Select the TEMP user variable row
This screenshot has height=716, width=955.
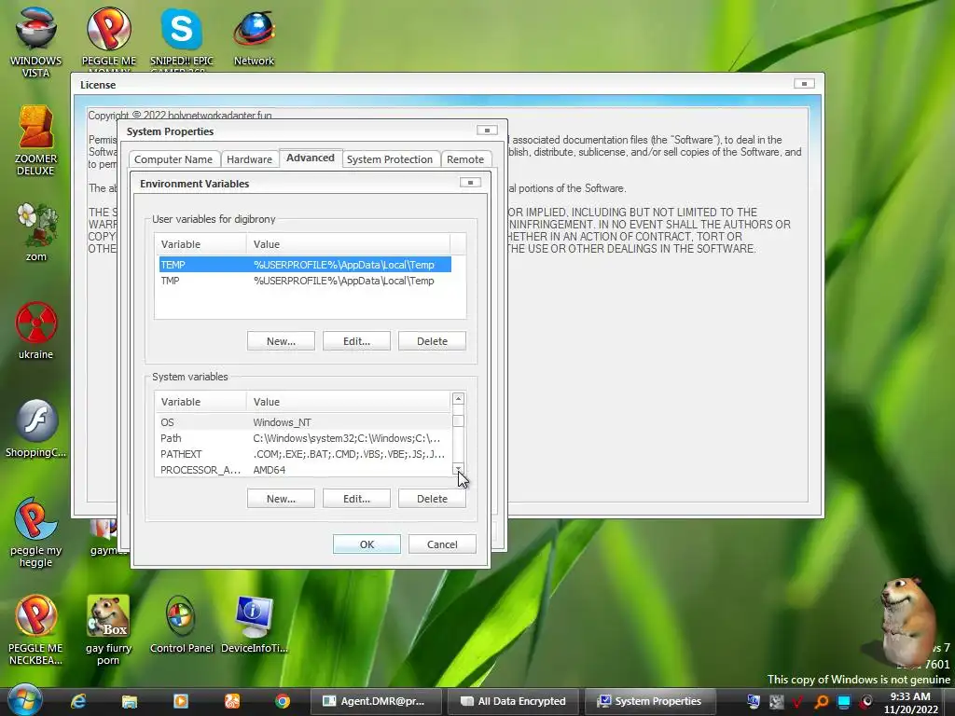tap(305, 264)
